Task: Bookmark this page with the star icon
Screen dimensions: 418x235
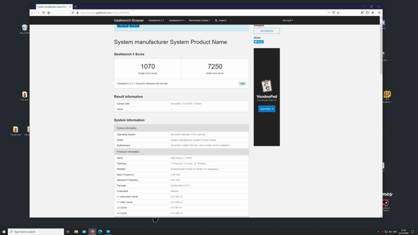Action: (338, 13)
